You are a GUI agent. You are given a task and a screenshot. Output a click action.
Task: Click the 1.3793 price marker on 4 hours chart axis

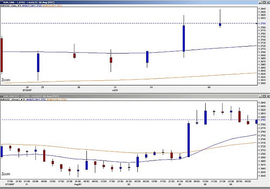pyautogui.click(x=262, y=120)
